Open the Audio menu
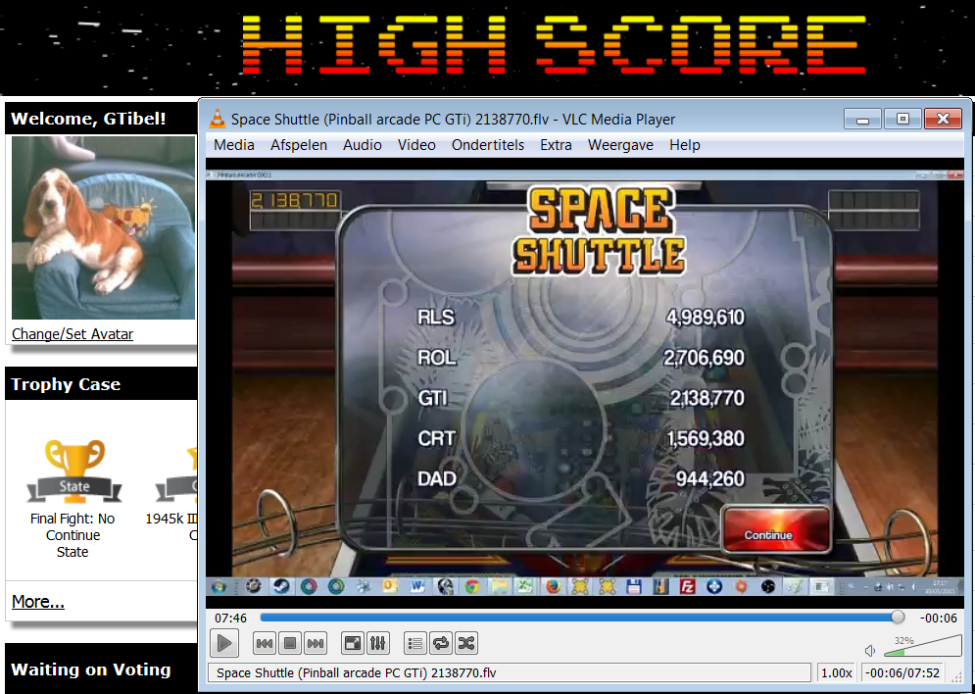 (x=363, y=145)
